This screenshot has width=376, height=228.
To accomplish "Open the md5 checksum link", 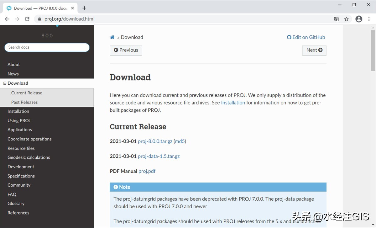I will click(180, 141).
